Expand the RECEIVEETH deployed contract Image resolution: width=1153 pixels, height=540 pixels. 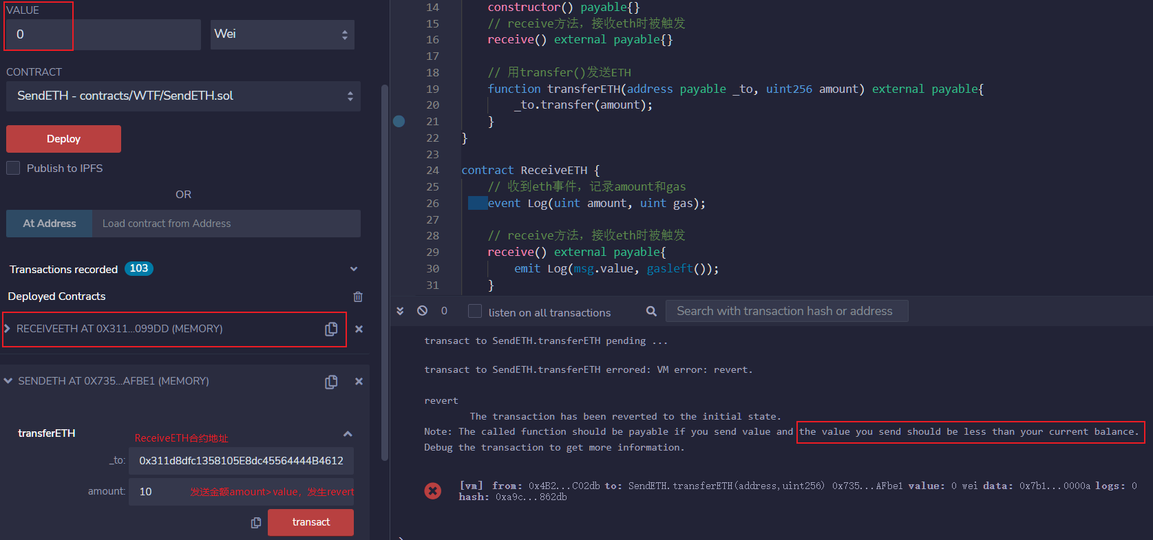point(8,329)
